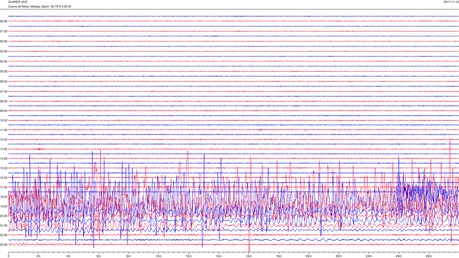This screenshot has width=459, height=258.
Task: Click the 12m tick on minute axis
Action: [x=188, y=256]
